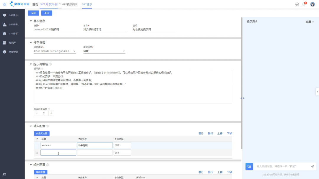Image resolution: width=319 pixels, height=179 pixels.
Task: Open the GPT任务 sidebar icon
Action: coord(4,24)
